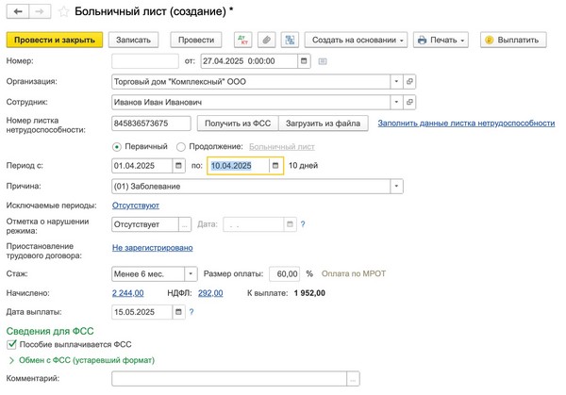Click Провести и закрыть button

click(55, 41)
